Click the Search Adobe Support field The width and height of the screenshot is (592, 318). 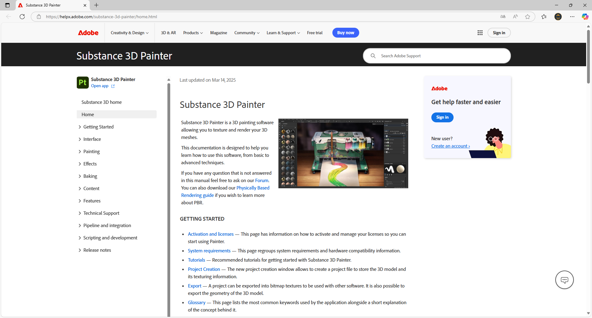pyautogui.click(x=437, y=56)
